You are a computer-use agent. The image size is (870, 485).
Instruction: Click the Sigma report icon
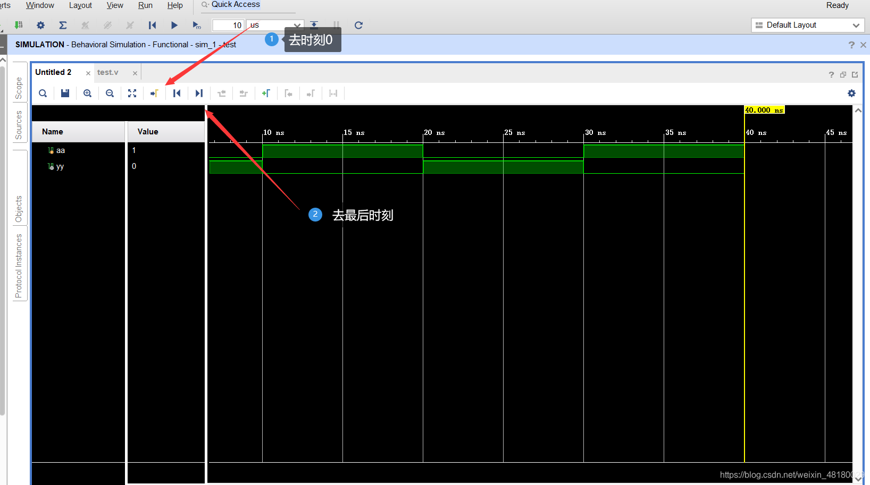(x=63, y=25)
